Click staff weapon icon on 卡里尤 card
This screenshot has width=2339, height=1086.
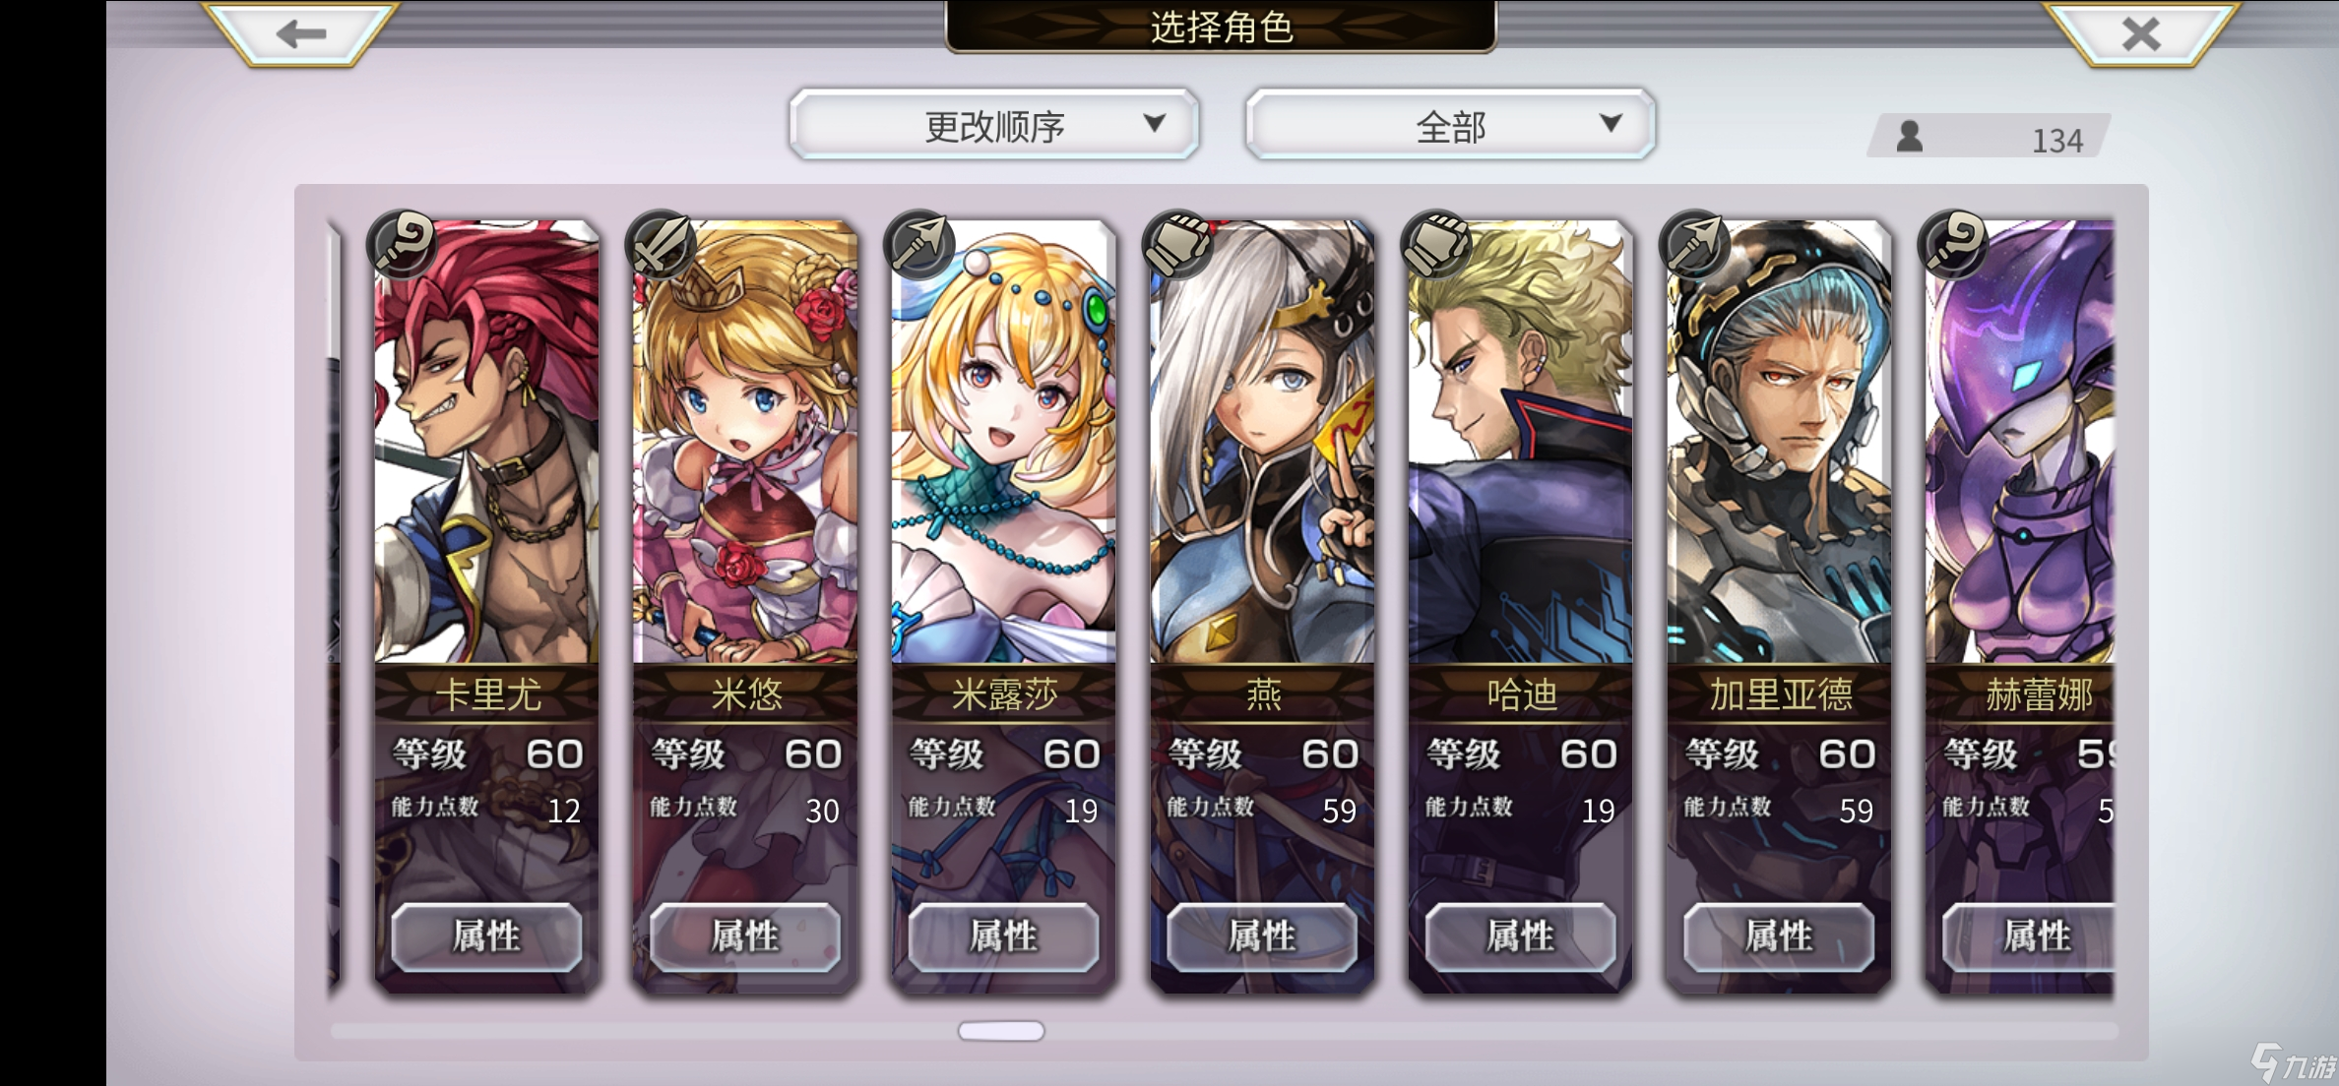pyautogui.click(x=403, y=244)
